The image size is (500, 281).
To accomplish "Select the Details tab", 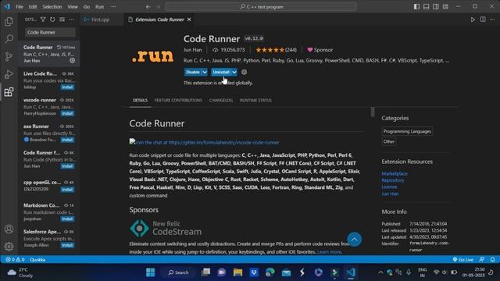I will coord(140,101).
